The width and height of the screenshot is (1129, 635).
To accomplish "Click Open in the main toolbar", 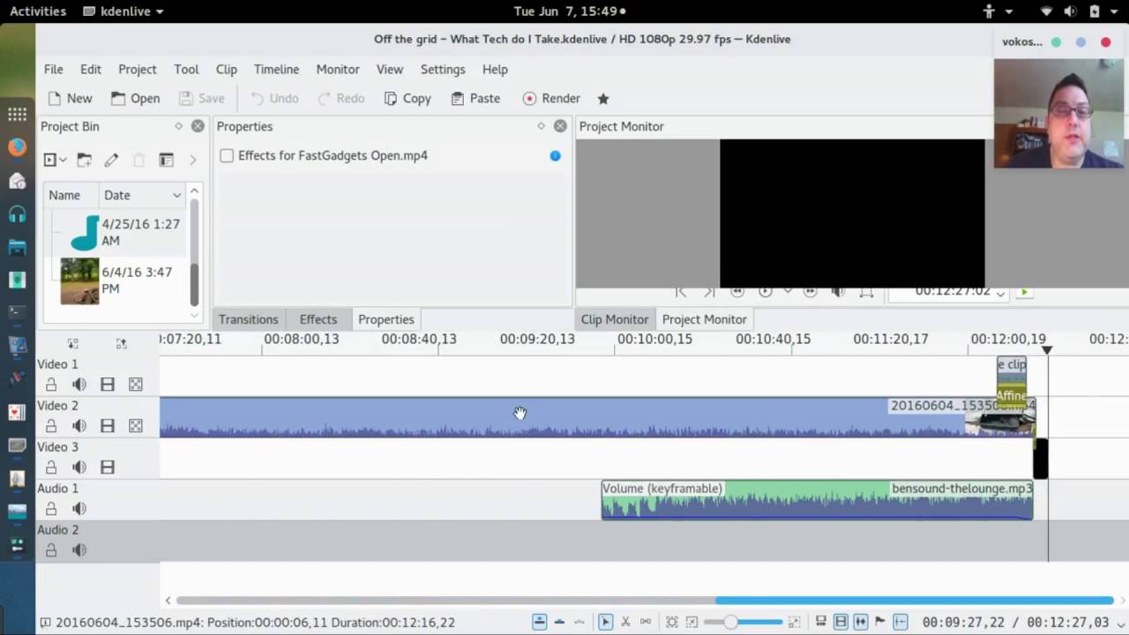I will (x=135, y=99).
